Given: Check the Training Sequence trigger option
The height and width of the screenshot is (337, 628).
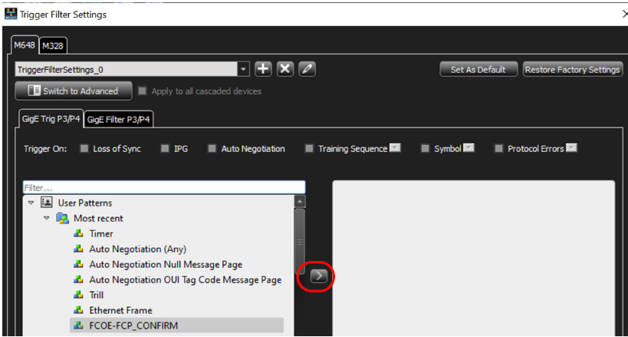Looking at the screenshot, I should point(309,148).
